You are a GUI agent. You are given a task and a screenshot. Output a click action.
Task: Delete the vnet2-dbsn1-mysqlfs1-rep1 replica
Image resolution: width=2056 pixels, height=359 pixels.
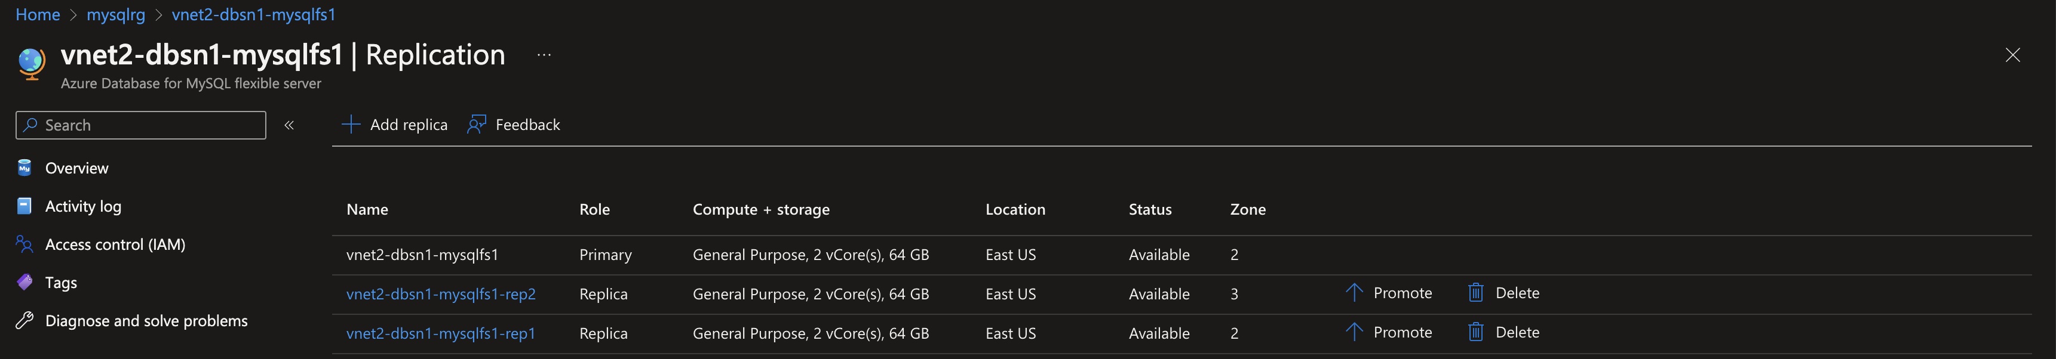[1503, 332]
